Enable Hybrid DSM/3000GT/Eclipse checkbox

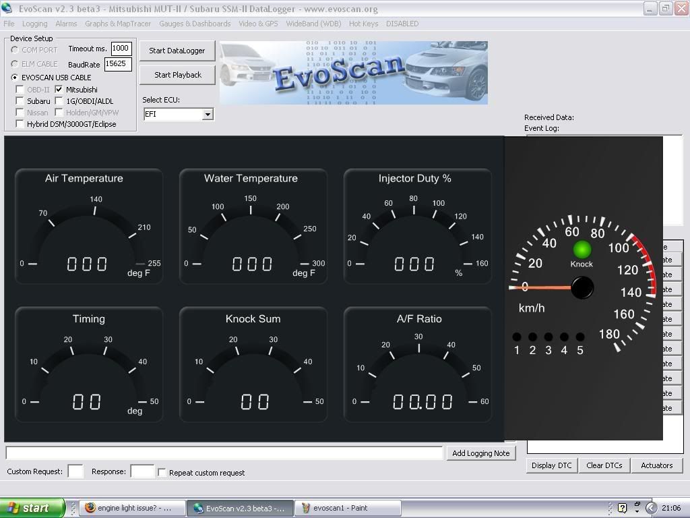coord(20,124)
